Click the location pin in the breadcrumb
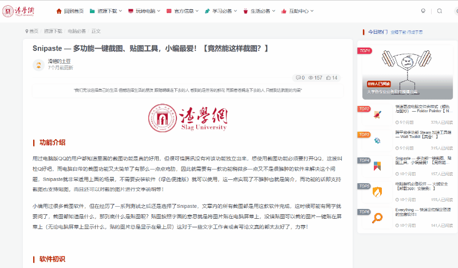Screen dimensions: 458x268 tap(27, 31)
